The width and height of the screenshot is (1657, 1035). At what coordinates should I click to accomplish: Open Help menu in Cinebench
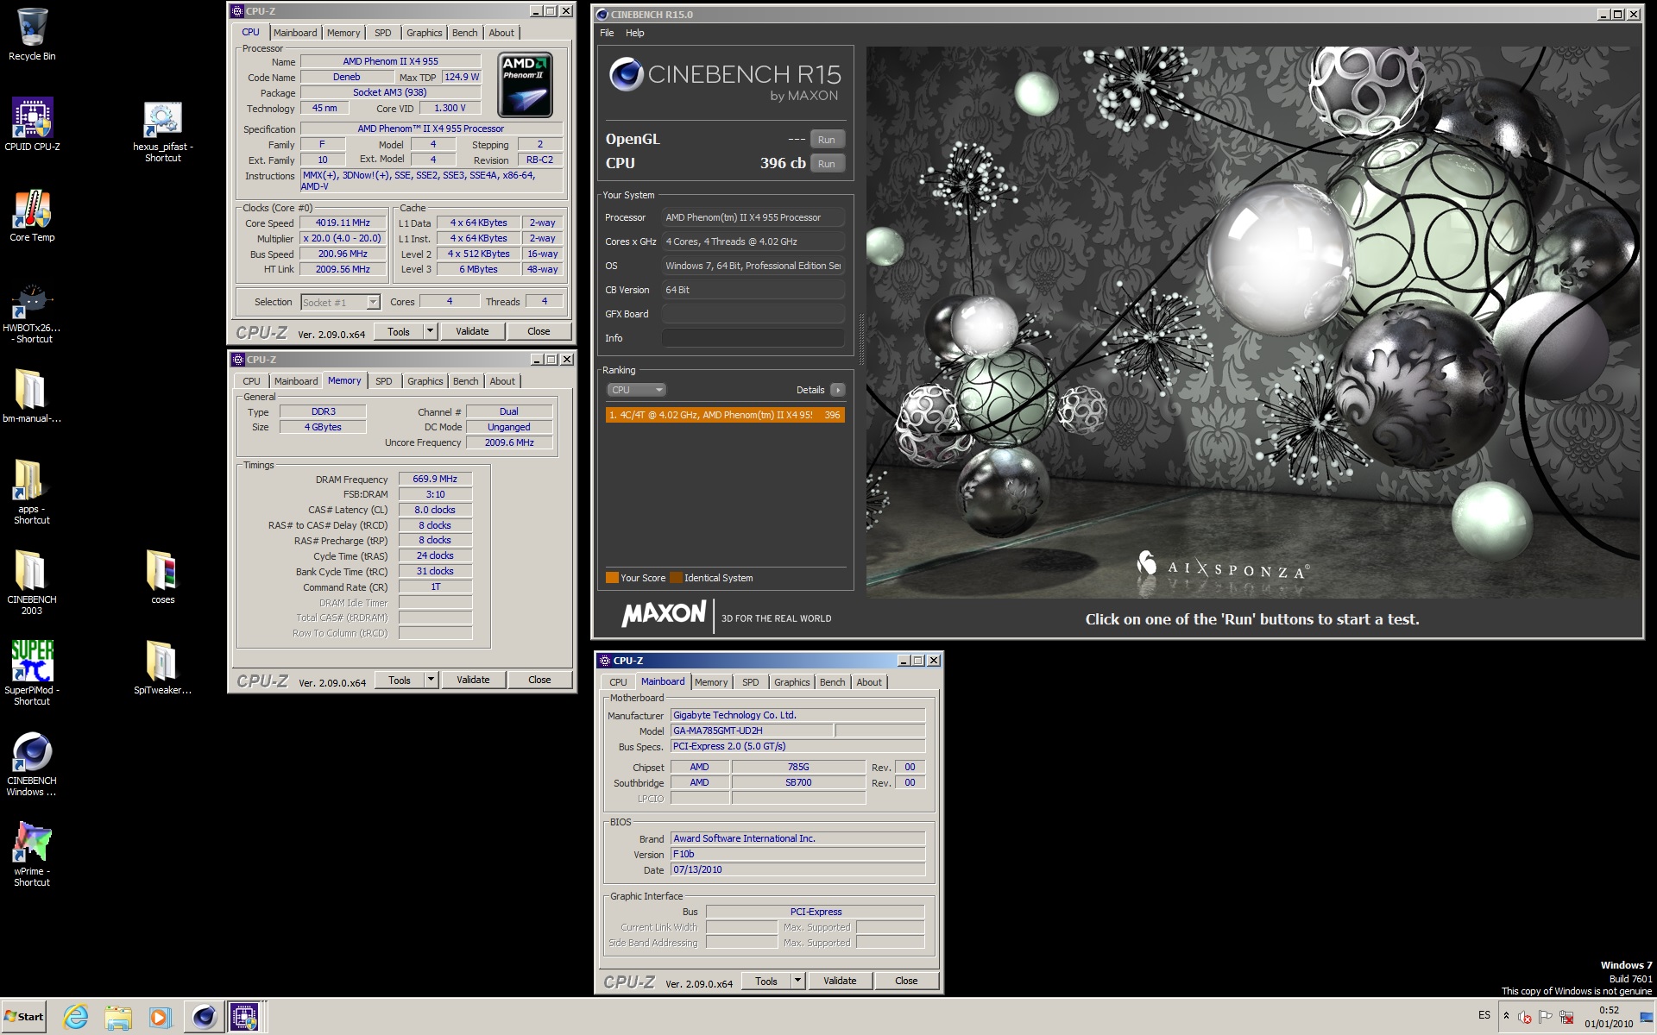[634, 33]
